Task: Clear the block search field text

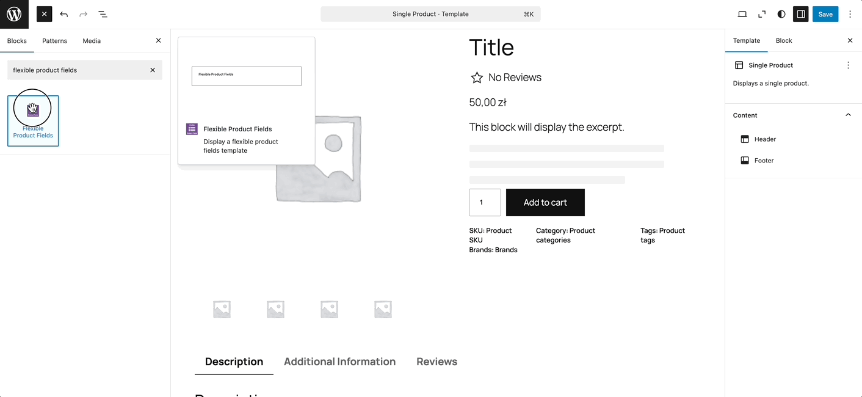Action: pos(153,70)
